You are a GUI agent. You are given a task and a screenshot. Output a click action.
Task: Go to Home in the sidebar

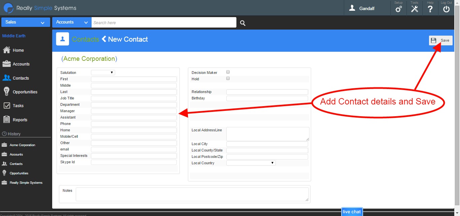(13, 50)
